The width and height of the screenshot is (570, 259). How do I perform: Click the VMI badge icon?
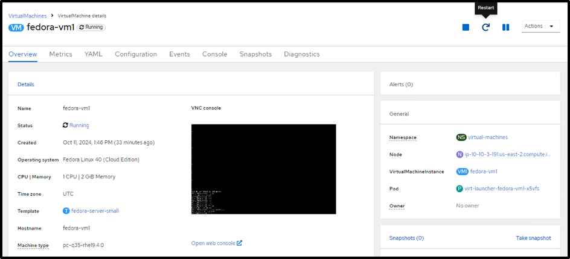tap(463, 171)
